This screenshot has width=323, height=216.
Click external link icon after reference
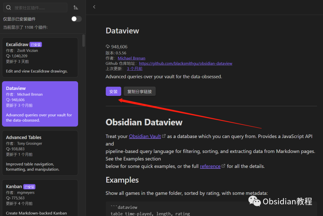tap(223, 166)
